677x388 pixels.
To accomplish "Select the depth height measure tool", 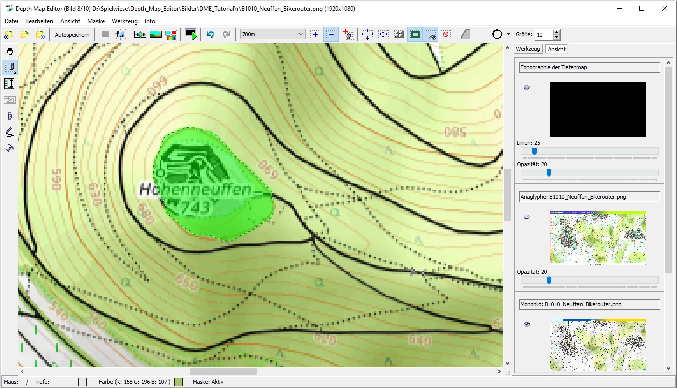I will point(10,83).
